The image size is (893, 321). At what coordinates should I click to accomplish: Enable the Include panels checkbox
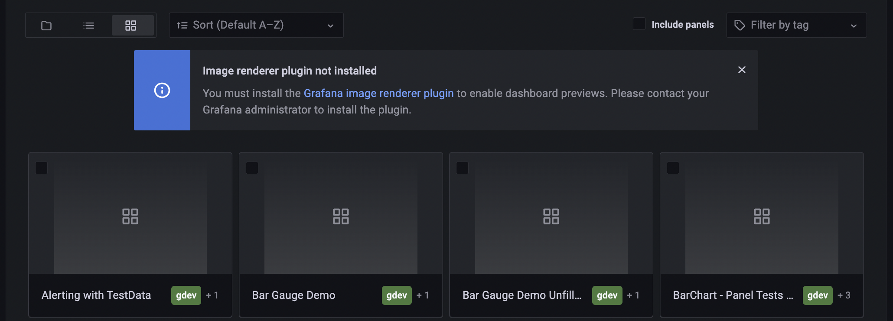pyautogui.click(x=639, y=24)
